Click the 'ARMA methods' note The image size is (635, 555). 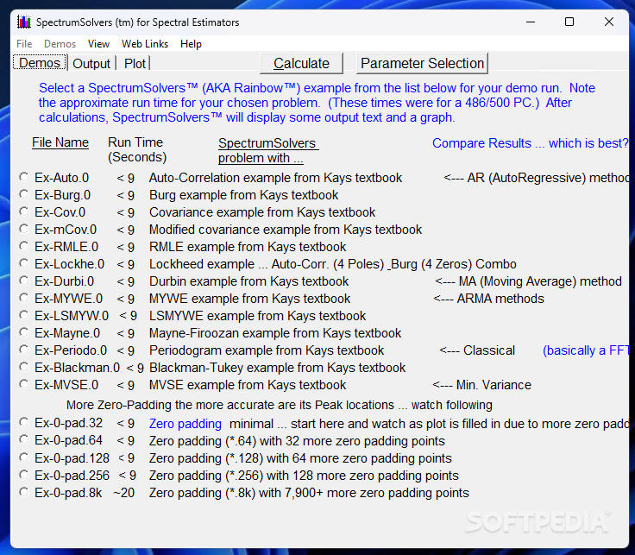click(488, 299)
